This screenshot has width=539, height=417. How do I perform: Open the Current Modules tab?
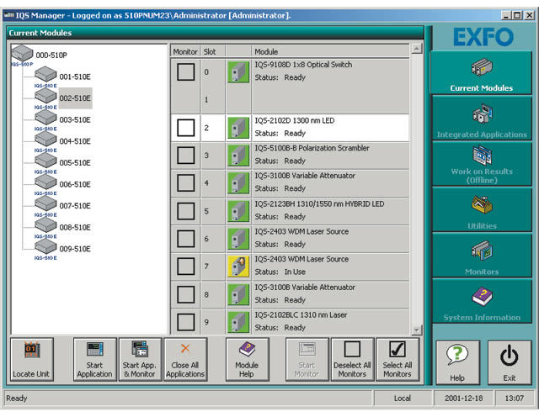tap(481, 72)
